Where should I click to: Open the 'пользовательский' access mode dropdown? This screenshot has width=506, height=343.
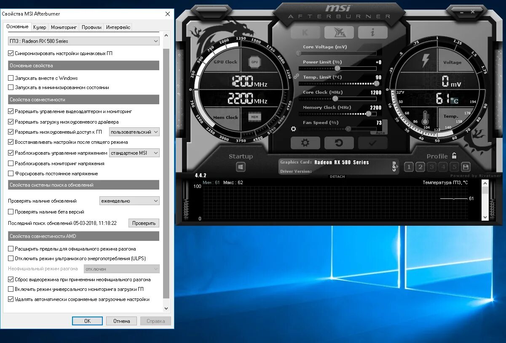tap(134, 132)
